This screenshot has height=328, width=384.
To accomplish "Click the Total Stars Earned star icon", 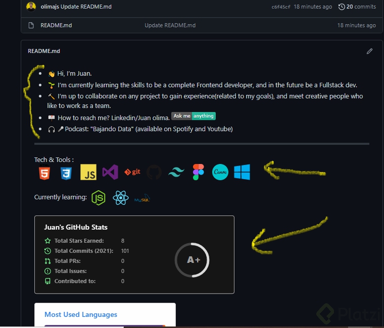I will click(x=48, y=241).
